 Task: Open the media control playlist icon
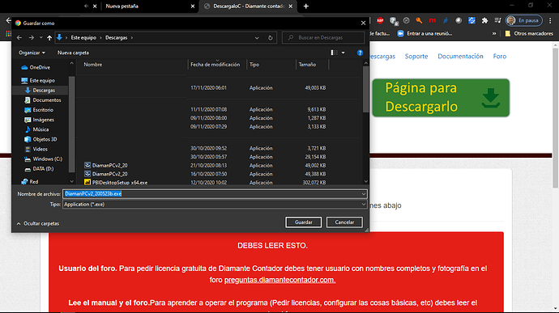pos(497,20)
